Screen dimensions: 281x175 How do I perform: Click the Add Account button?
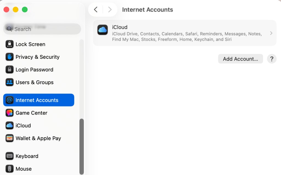coord(240,59)
